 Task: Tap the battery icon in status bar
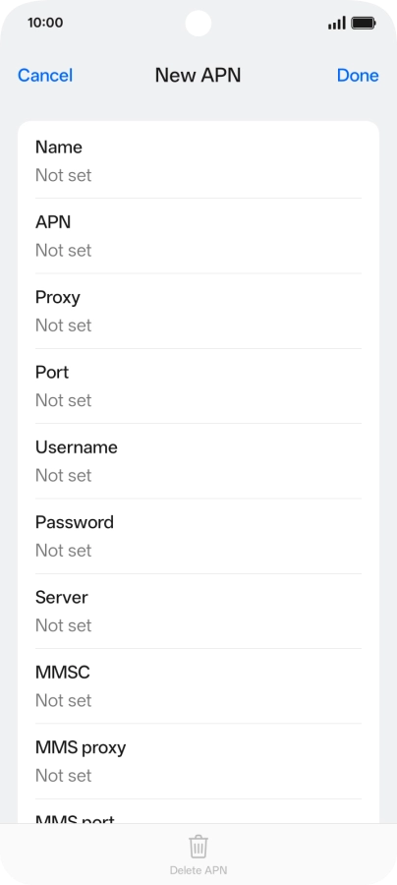(364, 24)
